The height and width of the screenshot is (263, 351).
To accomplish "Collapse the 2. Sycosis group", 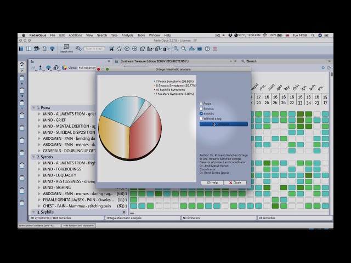I will [33, 157].
